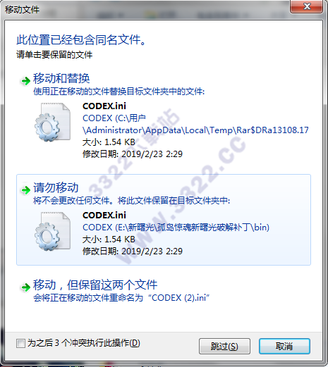Select 移动，但保留这两个文件 option
328x367 pixels.
95,285
